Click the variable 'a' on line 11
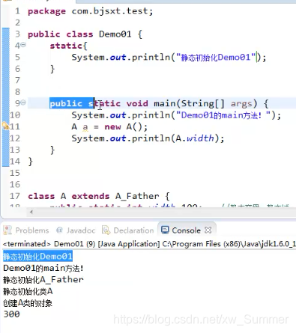The width and height of the screenshot is (296, 333). click(85, 127)
